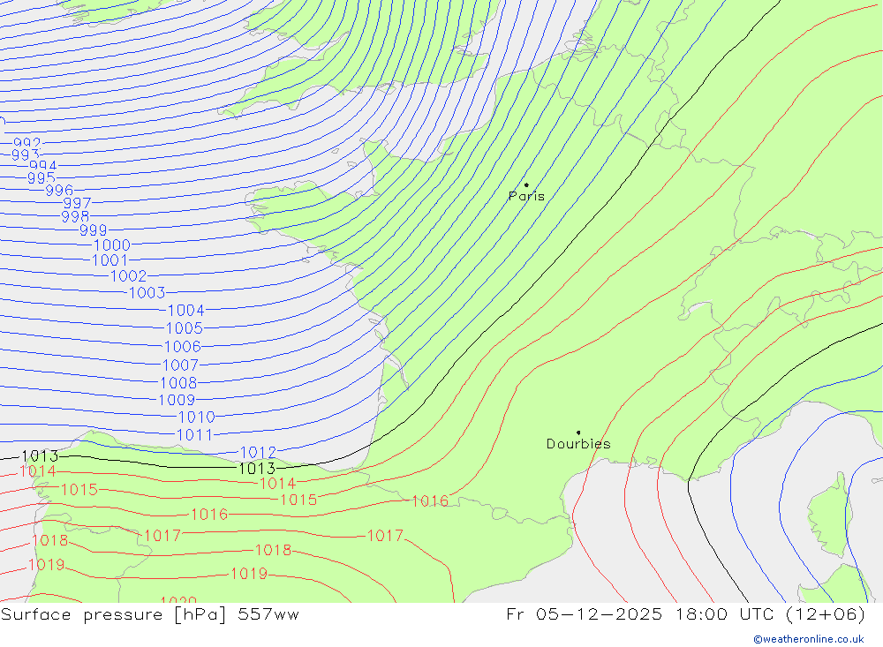The height and width of the screenshot is (647, 883).
Task: Click the 997 isobar label
Action: tap(77, 203)
